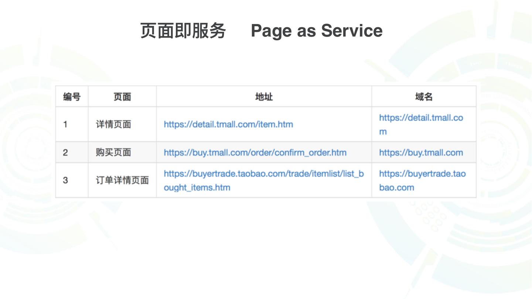Open the https://buyertrade.taobao.com domain link
This screenshot has height=299, width=532.
pyautogui.click(x=422, y=181)
